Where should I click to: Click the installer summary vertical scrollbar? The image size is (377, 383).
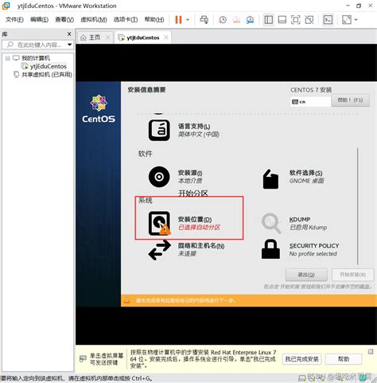tap(357, 206)
